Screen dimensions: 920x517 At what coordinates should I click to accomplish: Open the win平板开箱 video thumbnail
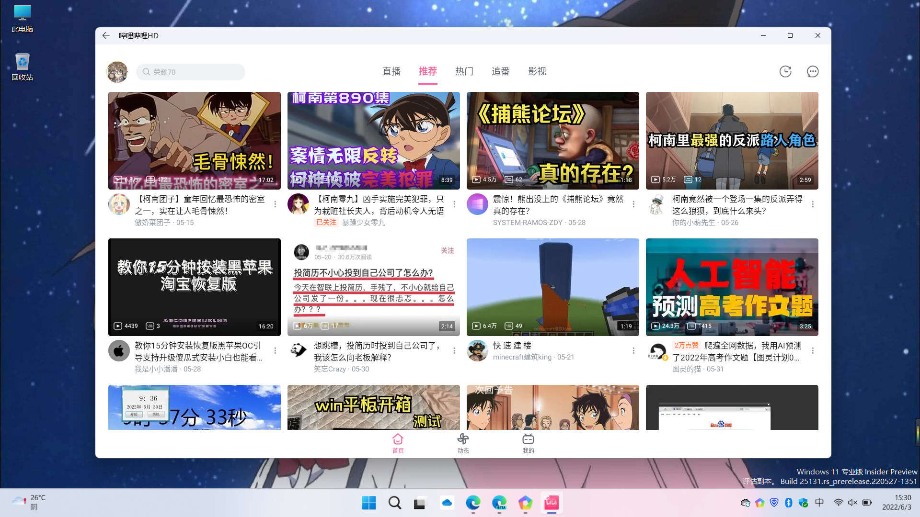(x=374, y=407)
